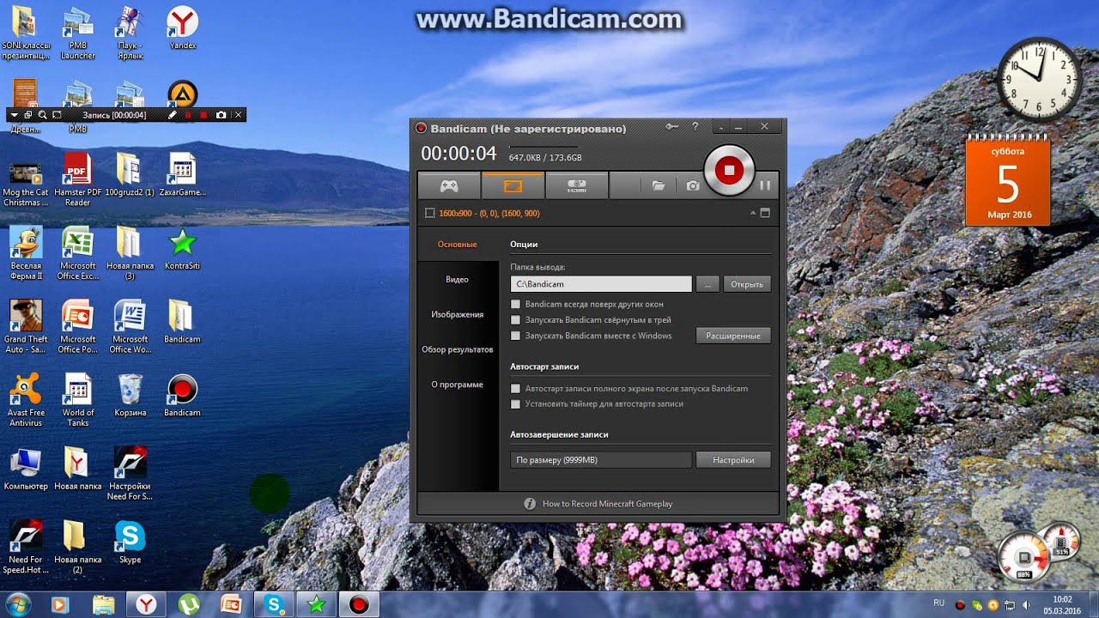Image resolution: width=1099 pixels, height=618 pixels.
Task: Enable Bandicam всегда поверх других окон
Action: [x=516, y=304]
